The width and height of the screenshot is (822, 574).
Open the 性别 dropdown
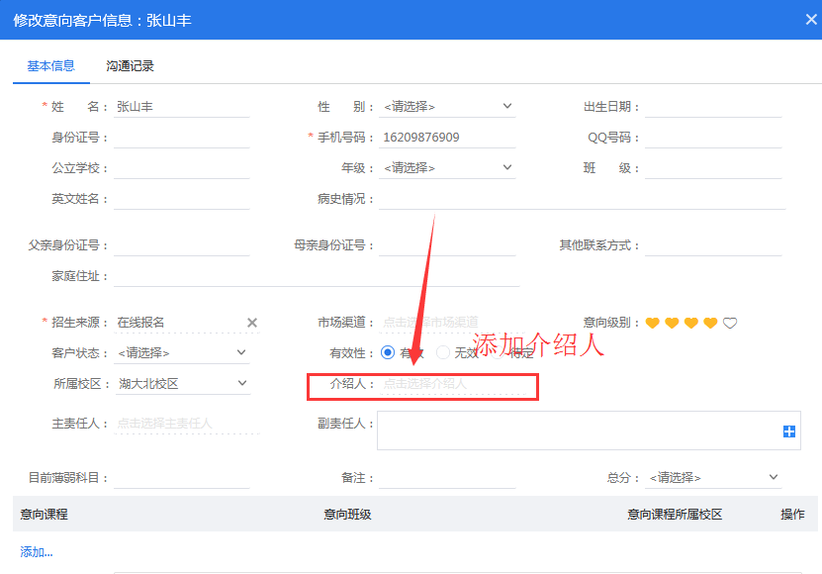click(x=447, y=107)
